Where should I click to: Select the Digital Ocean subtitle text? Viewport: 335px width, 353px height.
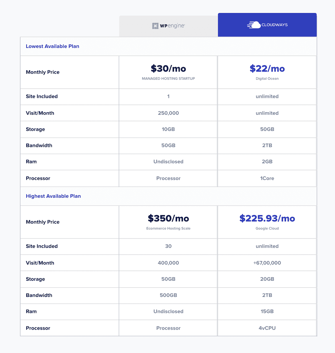(267, 79)
